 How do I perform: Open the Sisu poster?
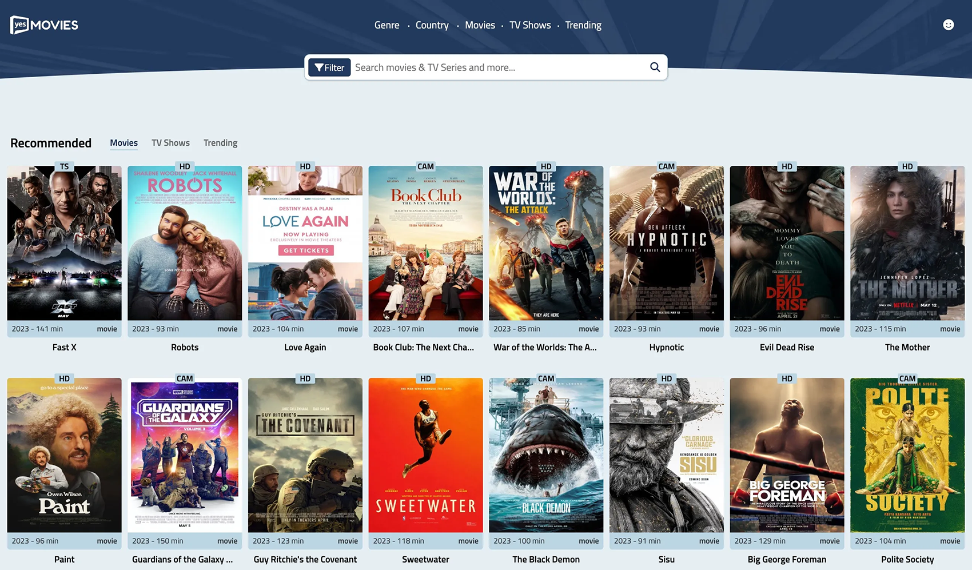tap(667, 455)
